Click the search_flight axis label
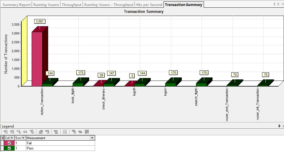This screenshot has width=284, height=152. pos(196,97)
